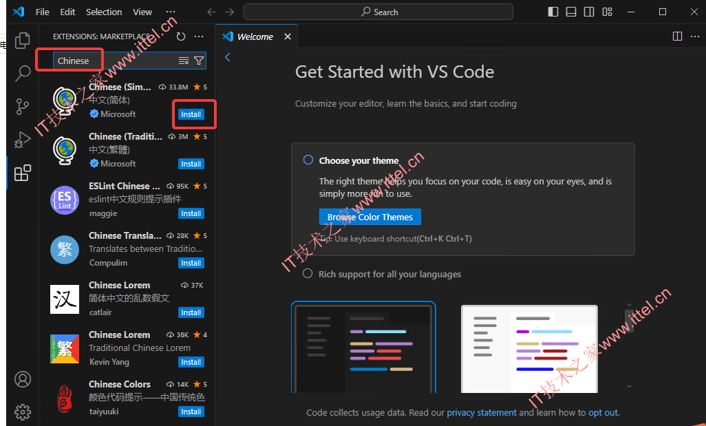Image resolution: width=706 pixels, height=426 pixels.
Task: Open the Kevin Yang Chinese Lorem extension icon
Action: click(65, 348)
